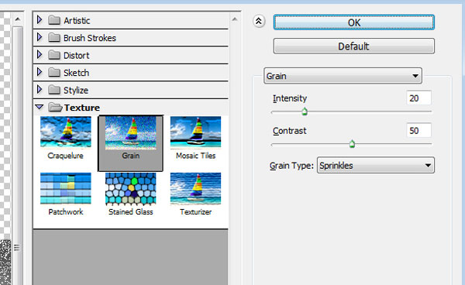Apply the Stained Glass filter thumbnail
This screenshot has width=465, height=285.
(x=130, y=189)
